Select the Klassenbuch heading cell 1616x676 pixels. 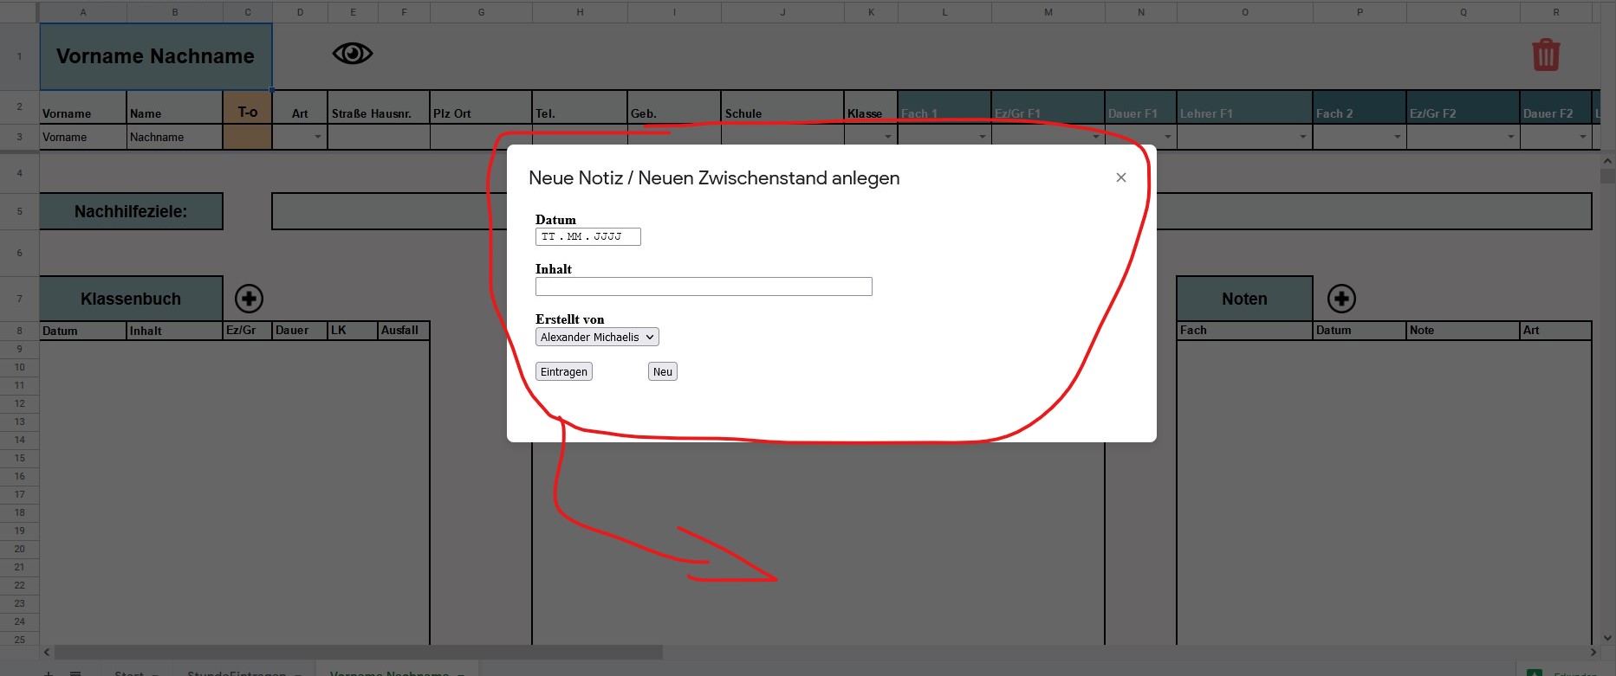pyautogui.click(x=131, y=299)
